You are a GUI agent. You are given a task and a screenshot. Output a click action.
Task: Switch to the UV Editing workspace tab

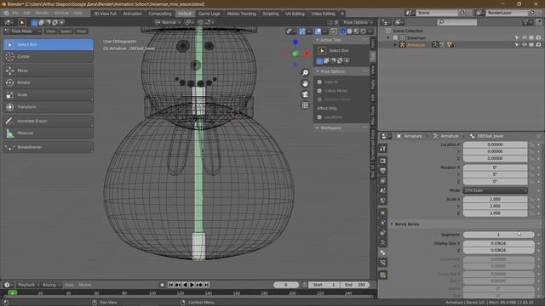295,14
